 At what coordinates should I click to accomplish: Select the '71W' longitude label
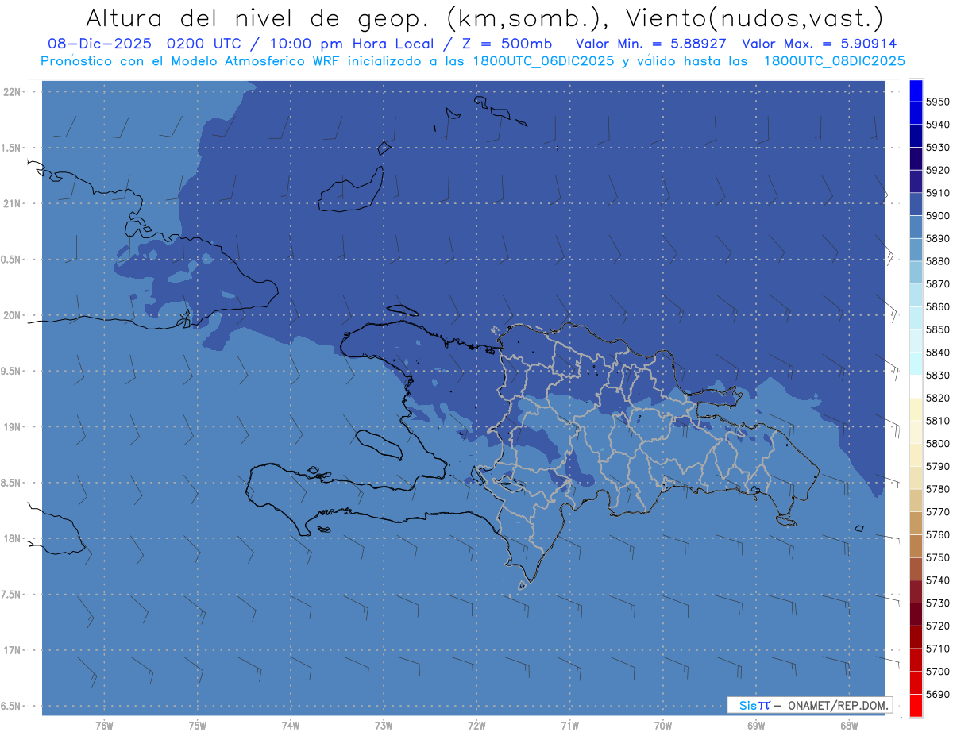(569, 726)
